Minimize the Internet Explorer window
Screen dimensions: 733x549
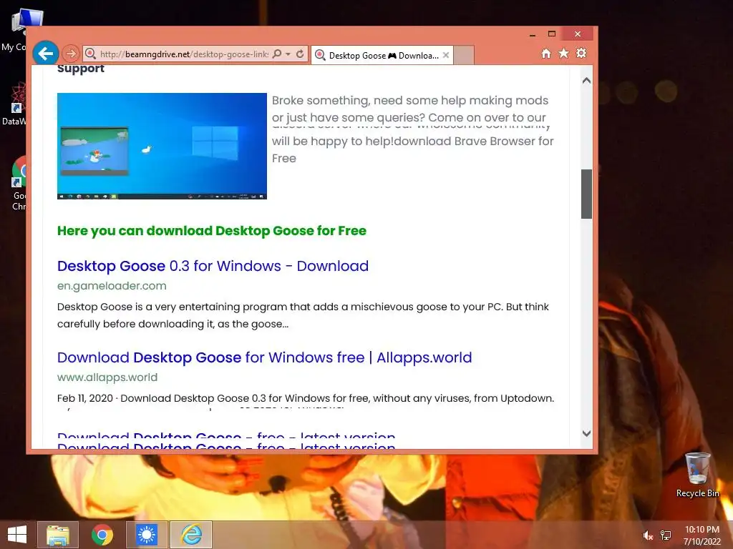(533, 34)
